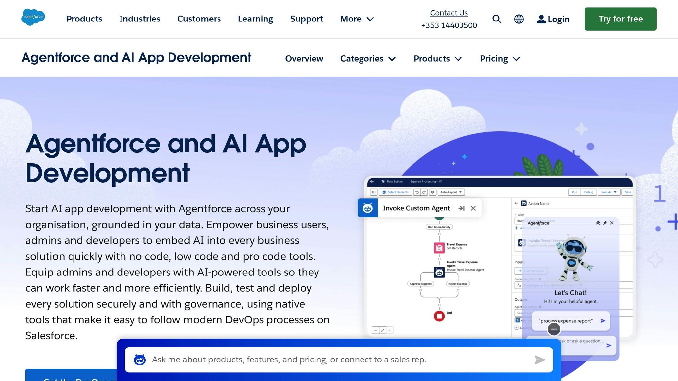Click the +353 14403500 phone number
Viewport: 678px width, 381px height.
click(449, 25)
